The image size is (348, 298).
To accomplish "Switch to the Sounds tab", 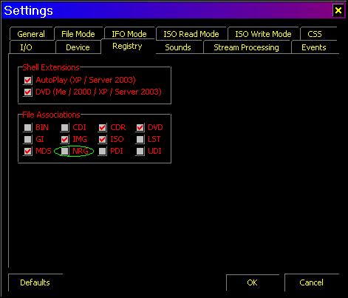I will coord(178,47).
